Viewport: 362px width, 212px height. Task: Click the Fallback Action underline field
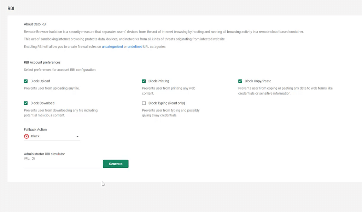(x=52, y=140)
